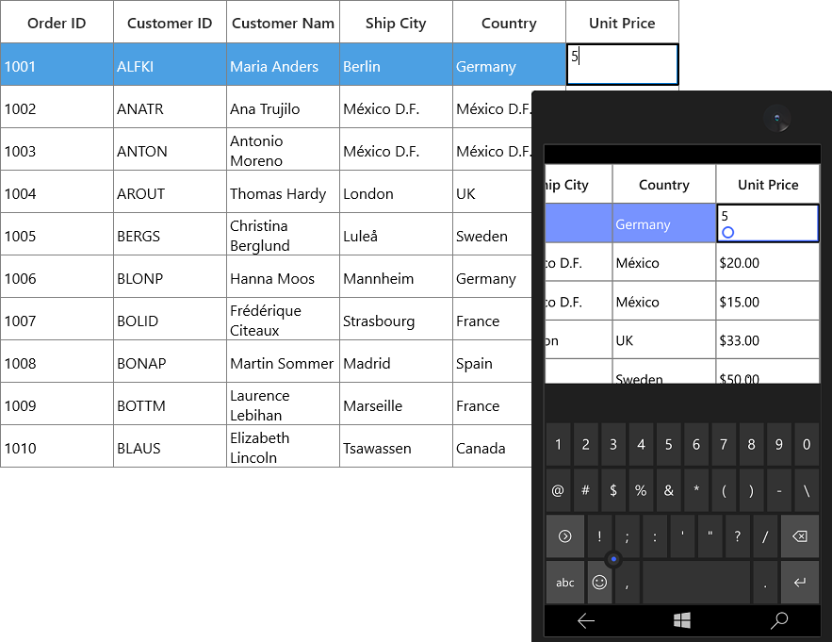Click the Customer ID column header
This screenshot has width=832, height=642.
click(x=170, y=23)
